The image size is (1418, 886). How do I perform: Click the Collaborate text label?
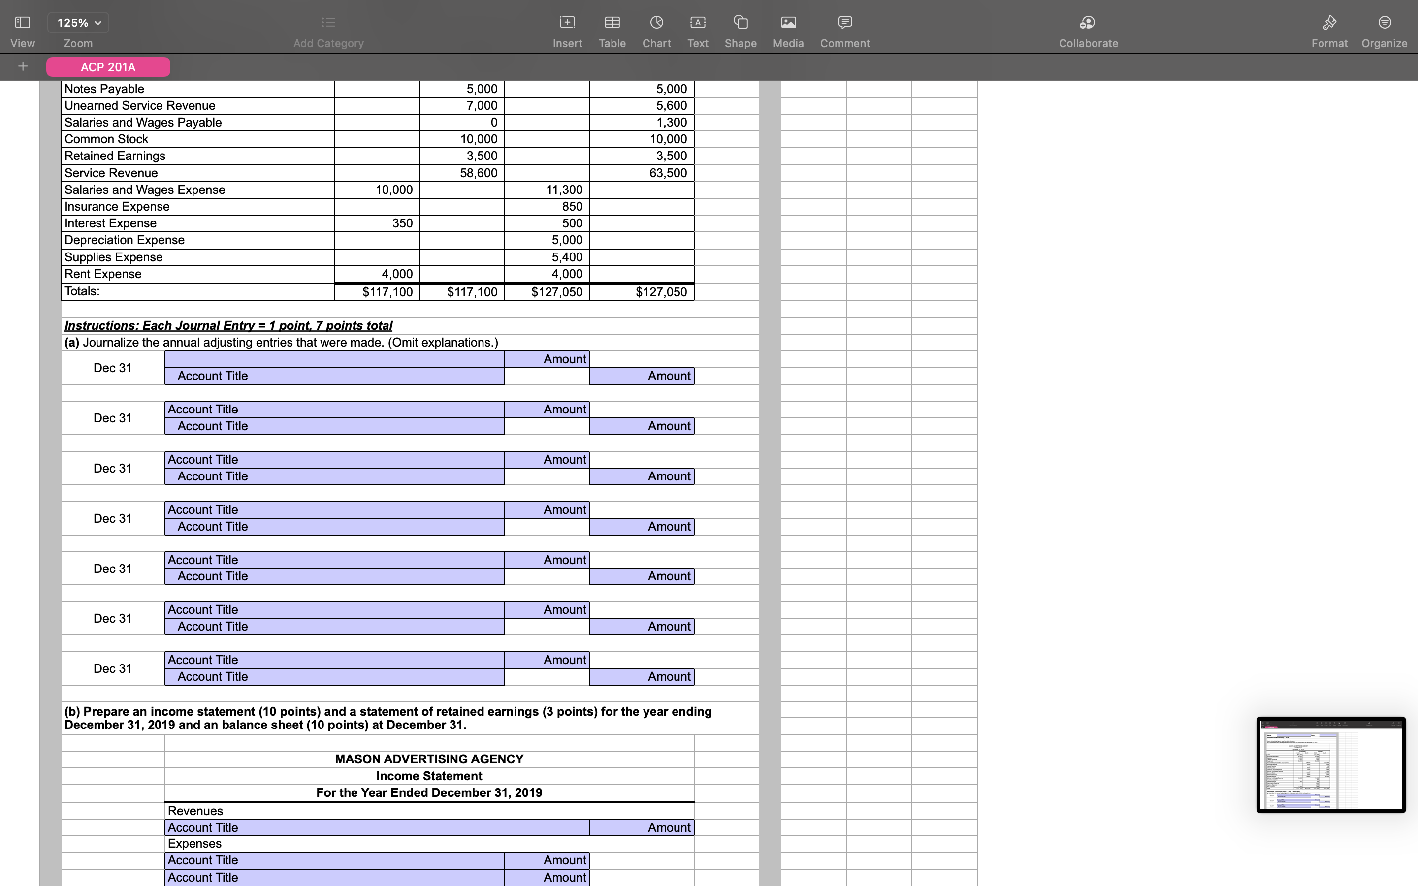pos(1088,43)
